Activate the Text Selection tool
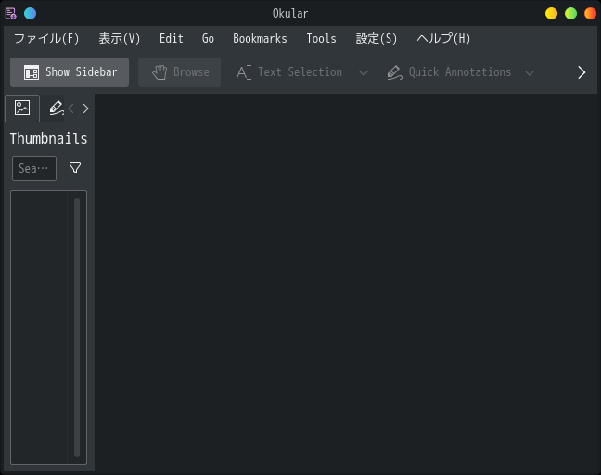Screen dimensions: 601x475 click(289, 72)
